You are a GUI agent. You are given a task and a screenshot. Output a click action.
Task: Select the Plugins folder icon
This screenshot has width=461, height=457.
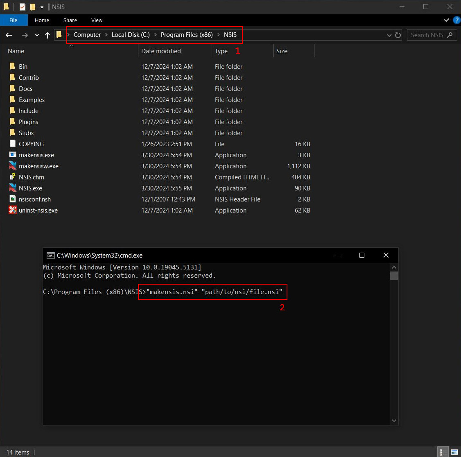pos(12,122)
